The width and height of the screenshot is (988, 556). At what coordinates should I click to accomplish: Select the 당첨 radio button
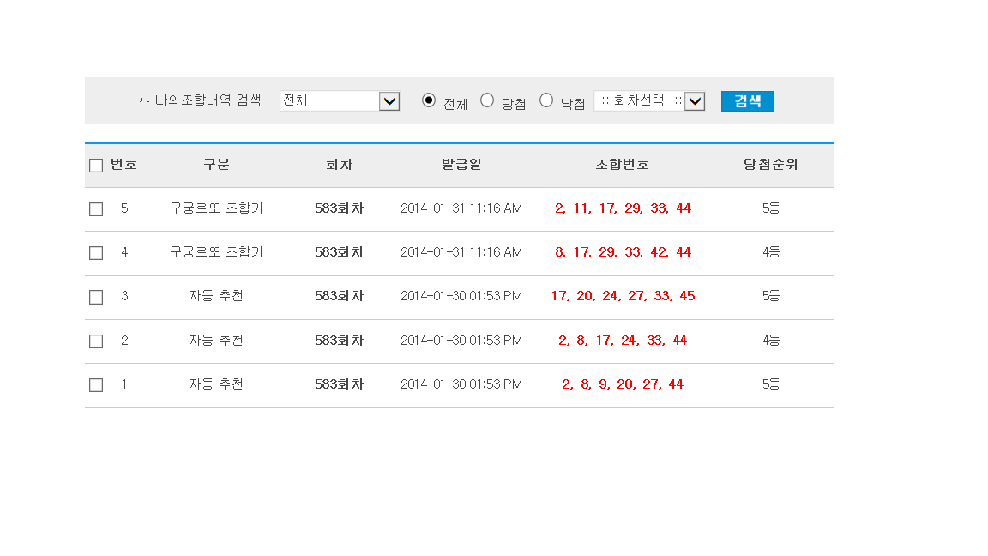487,100
